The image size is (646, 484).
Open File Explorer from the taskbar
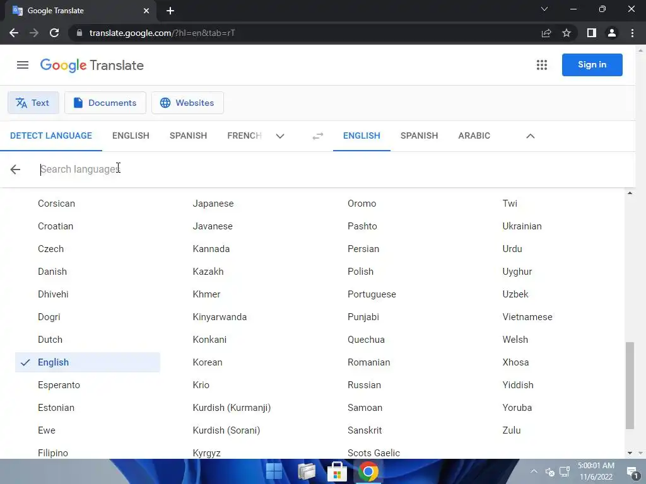[307, 471]
